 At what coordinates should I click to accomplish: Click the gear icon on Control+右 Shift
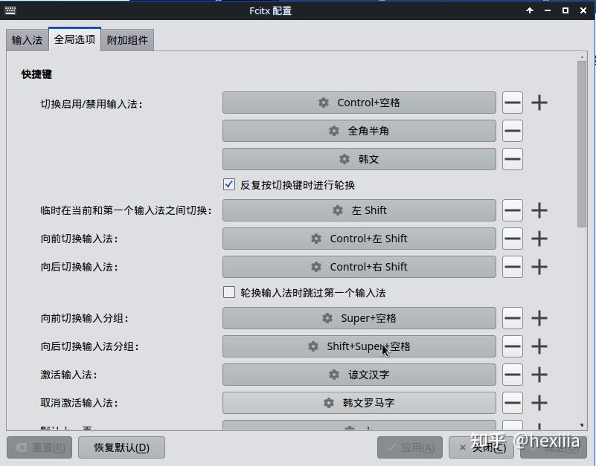[315, 266]
